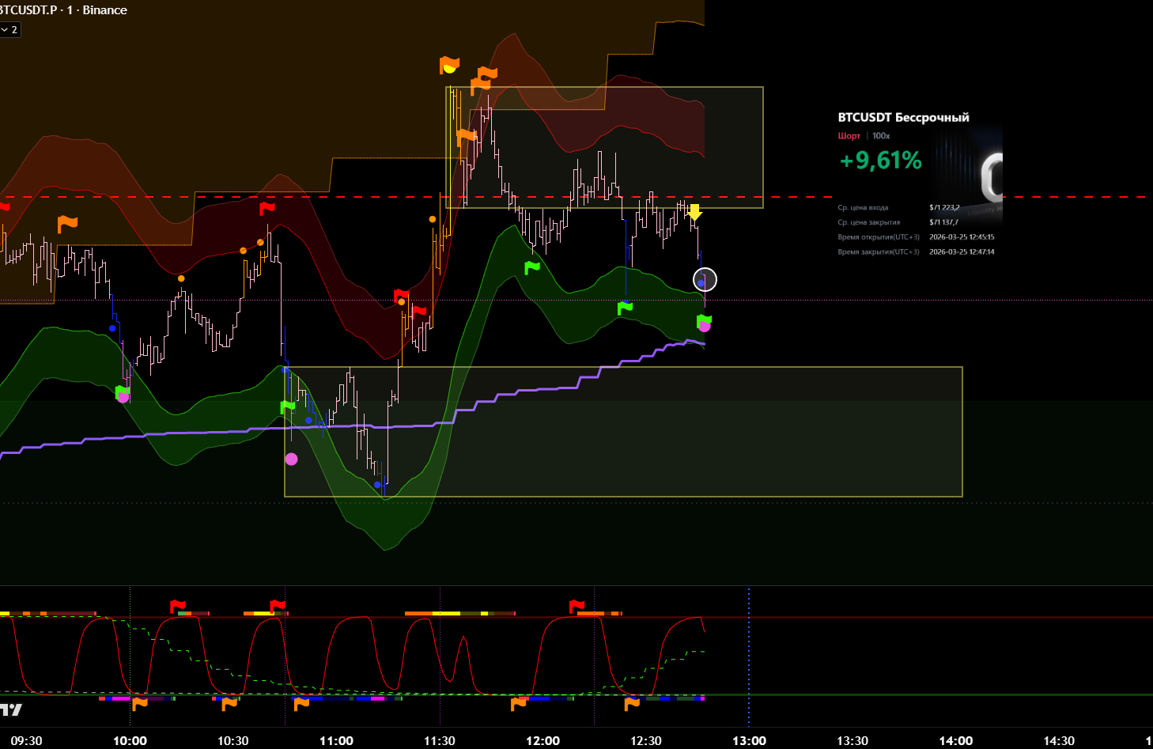
Task: Click the red flag on the oscillator near 12:10
Action: (576, 607)
